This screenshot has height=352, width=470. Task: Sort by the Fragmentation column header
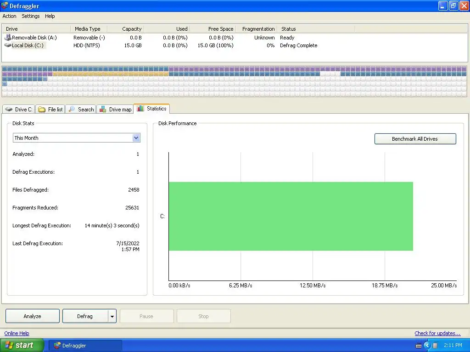[257, 29]
